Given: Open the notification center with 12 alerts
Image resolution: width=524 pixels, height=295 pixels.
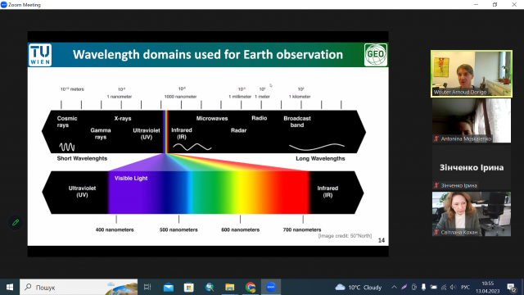Looking at the screenshot, I should [511, 288].
